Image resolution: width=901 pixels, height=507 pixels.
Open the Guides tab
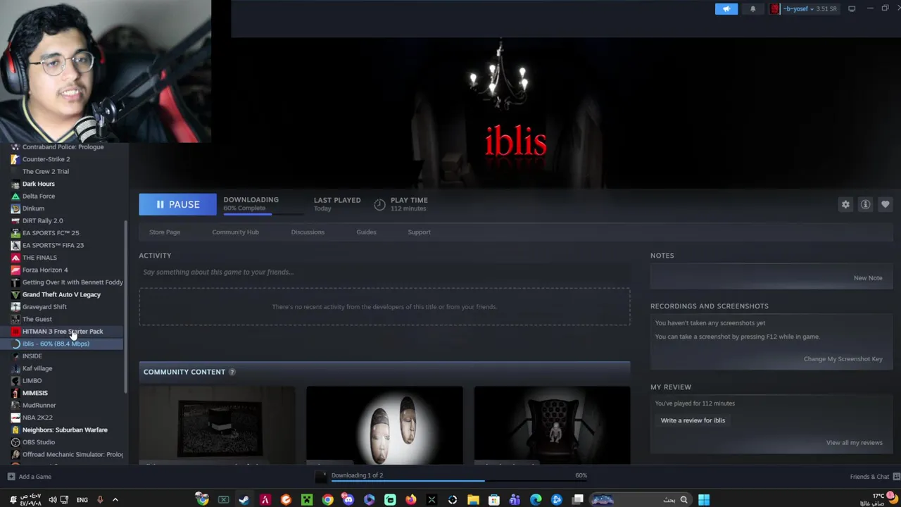click(366, 232)
